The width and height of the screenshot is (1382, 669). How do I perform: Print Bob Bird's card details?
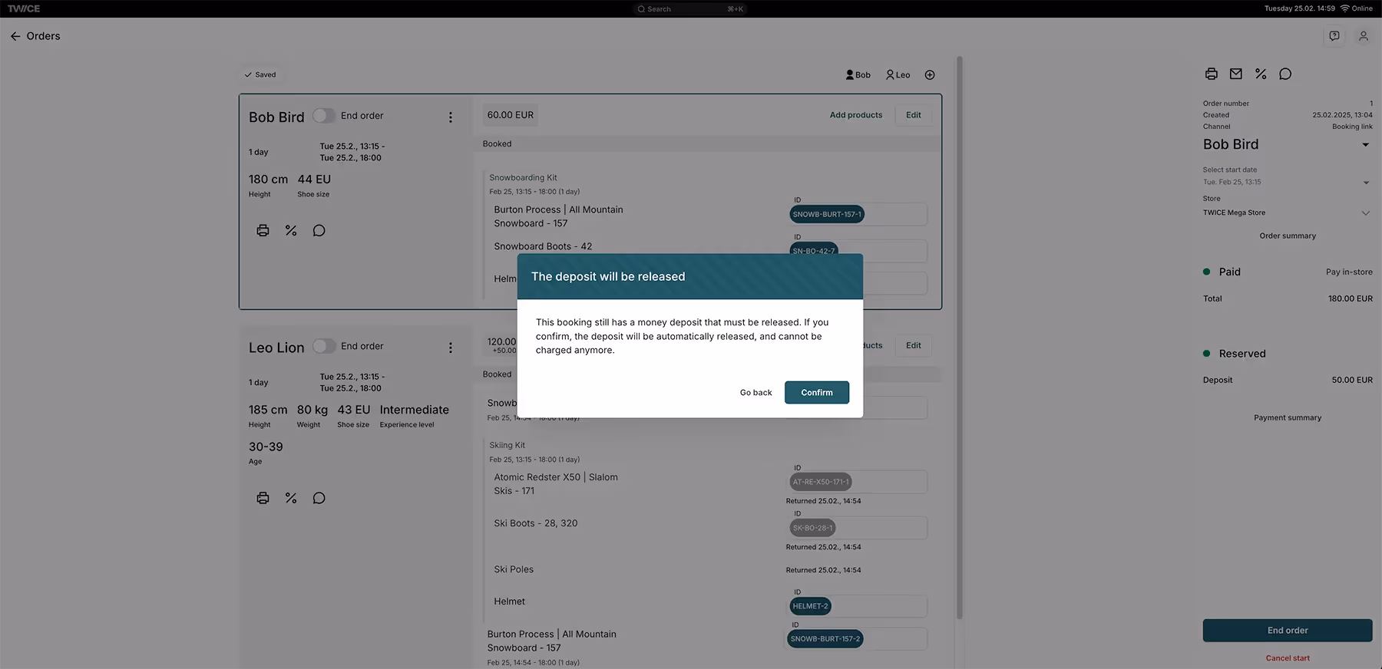coord(263,231)
